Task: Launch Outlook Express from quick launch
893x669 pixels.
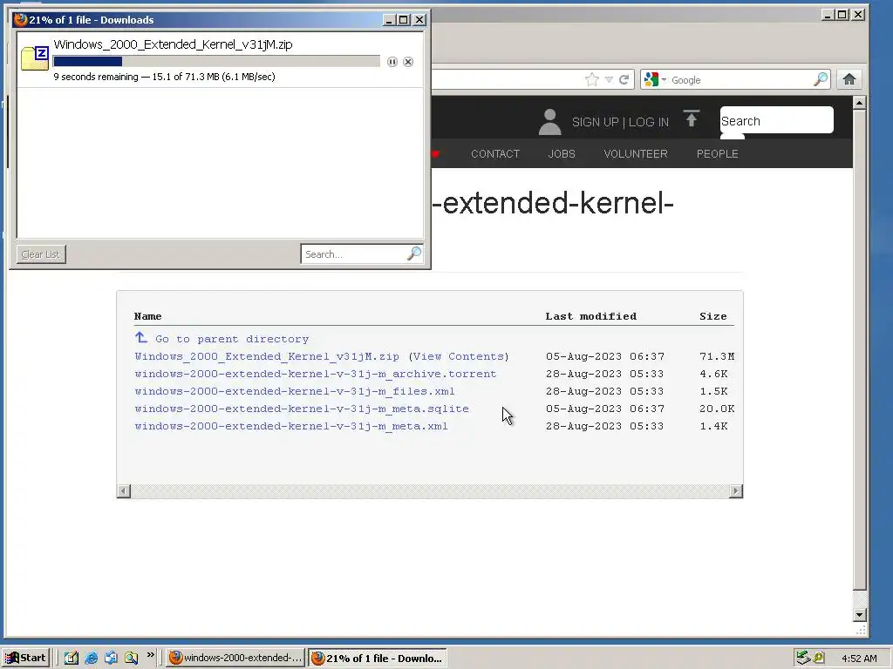Action: click(111, 658)
